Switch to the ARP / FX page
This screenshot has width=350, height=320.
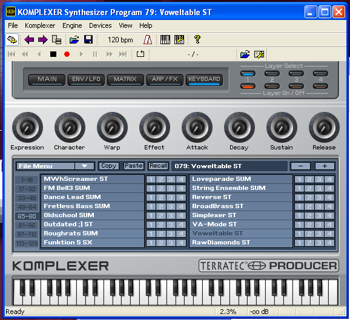pos(165,80)
